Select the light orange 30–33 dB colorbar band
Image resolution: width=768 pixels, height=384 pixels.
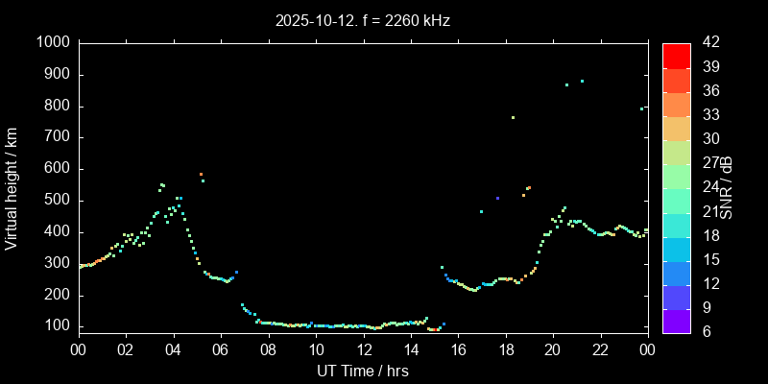(x=676, y=129)
